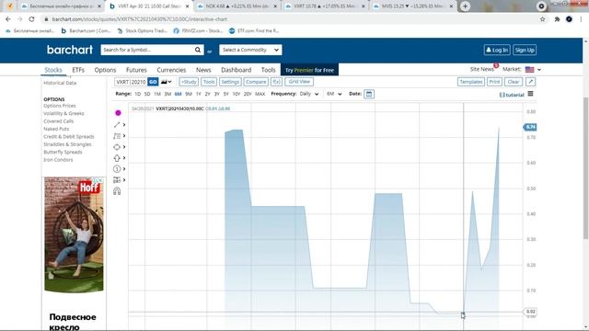
Task: Open the Futures menu
Action: [x=136, y=70]
